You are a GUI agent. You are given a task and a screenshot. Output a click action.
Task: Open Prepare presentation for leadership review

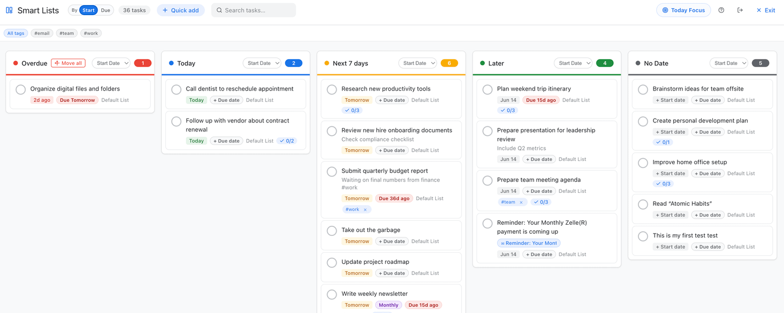click(x=546, y=135)
